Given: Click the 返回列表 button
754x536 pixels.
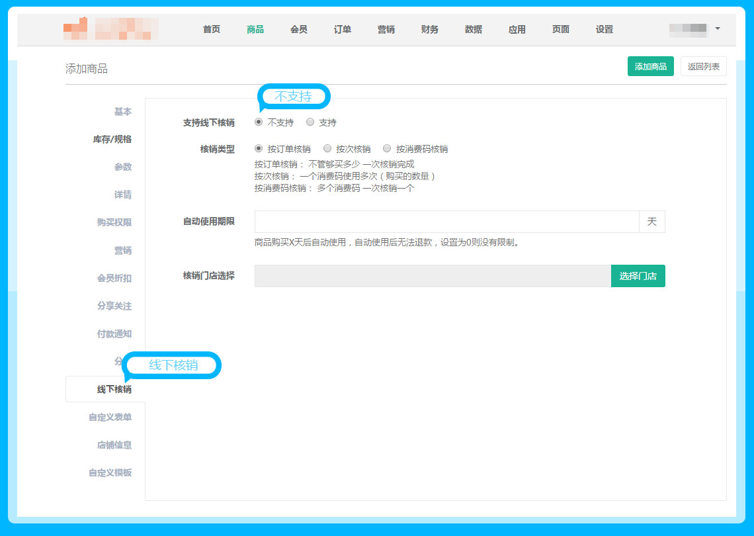Looking at the screenshot, I should (x=703, y=66).
